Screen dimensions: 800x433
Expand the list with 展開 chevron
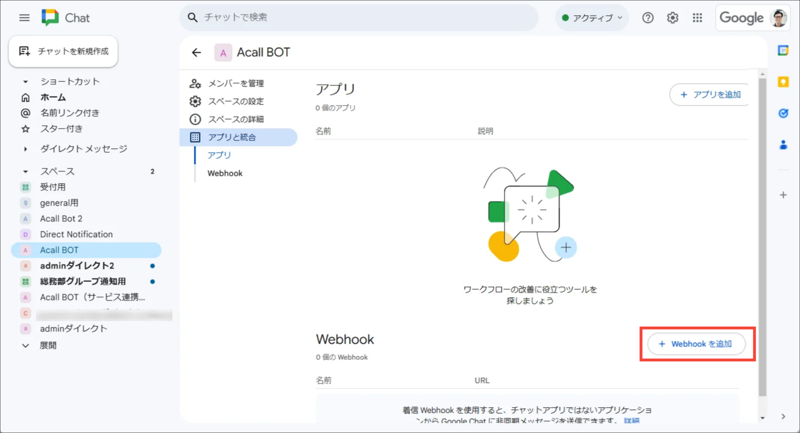pyautogui.click(x=25, y=345)
